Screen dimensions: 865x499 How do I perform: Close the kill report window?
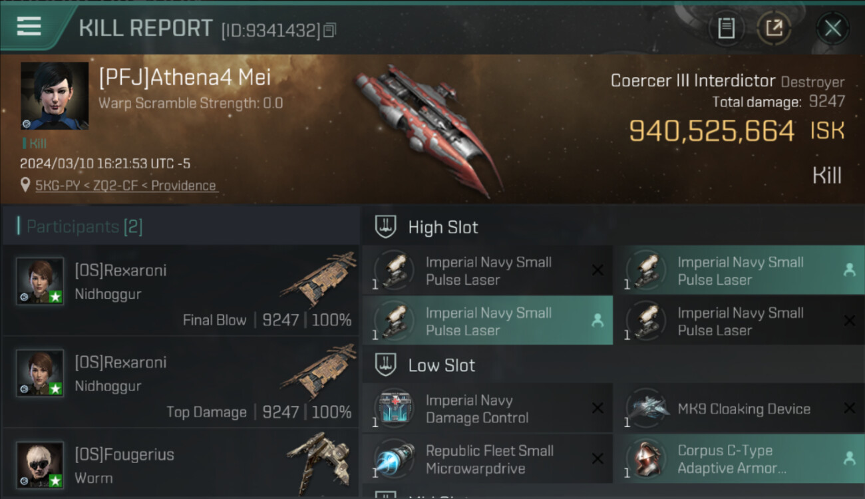832,29
